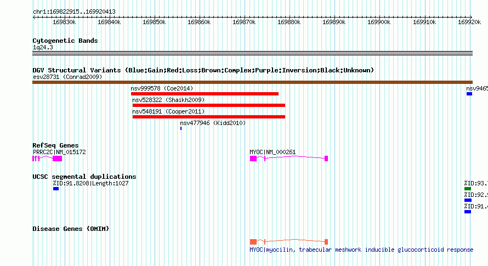488x266 pixels.
Task: Select the nsv999578 (Coe2014) red loss bar
Action: 205,94
